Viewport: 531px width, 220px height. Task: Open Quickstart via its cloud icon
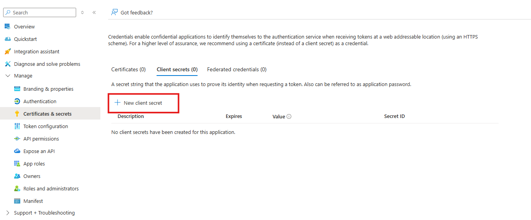[x=7, y=39]
